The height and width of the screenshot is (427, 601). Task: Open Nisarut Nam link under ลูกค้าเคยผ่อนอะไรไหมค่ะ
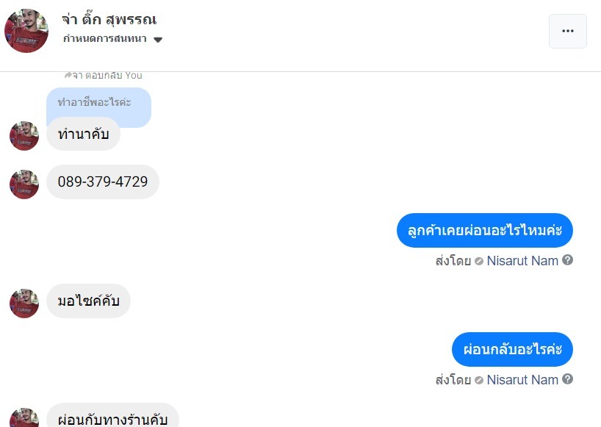coord(522,260)
